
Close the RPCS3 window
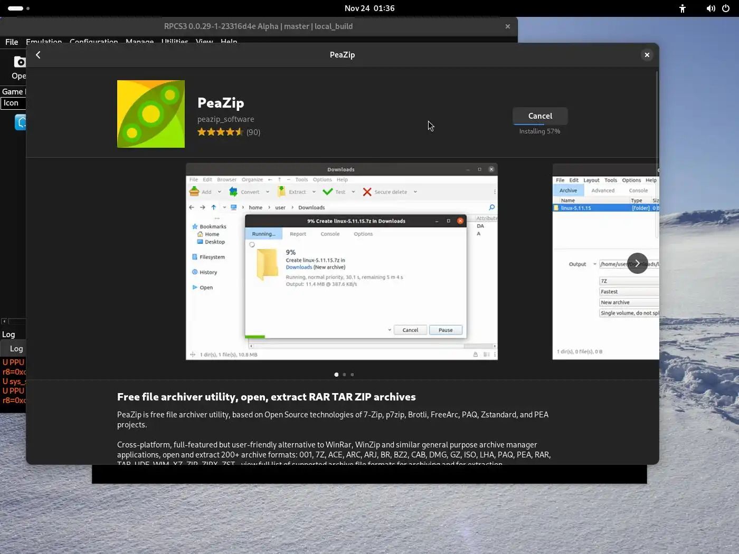tap(507, 26)
